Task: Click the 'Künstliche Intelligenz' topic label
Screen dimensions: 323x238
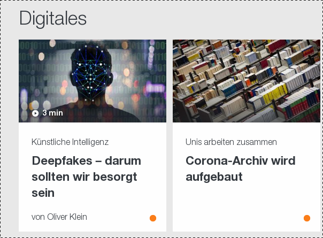Action: 70,142
